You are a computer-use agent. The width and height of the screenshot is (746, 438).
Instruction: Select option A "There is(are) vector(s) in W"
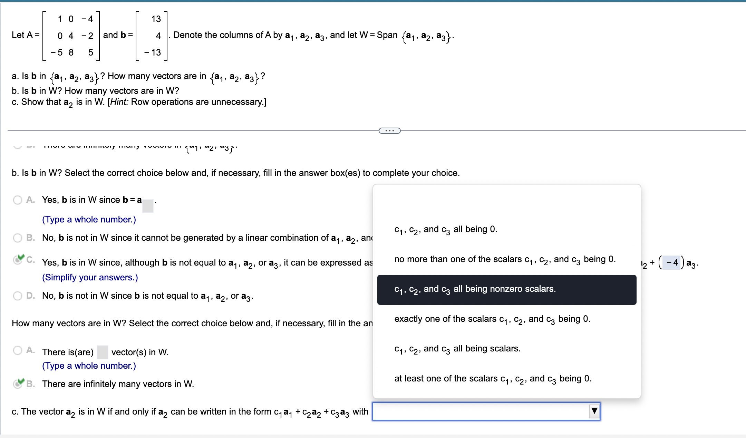click(x=17, y=350)
